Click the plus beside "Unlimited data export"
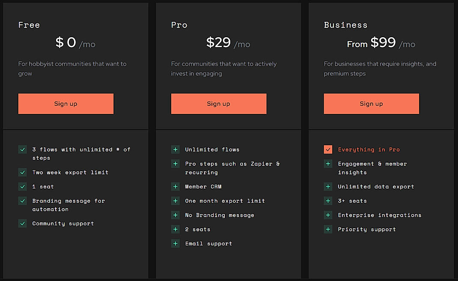Screen dimensions: 458x281 328,186
